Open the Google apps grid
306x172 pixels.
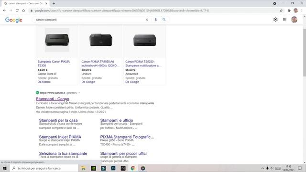284,20
